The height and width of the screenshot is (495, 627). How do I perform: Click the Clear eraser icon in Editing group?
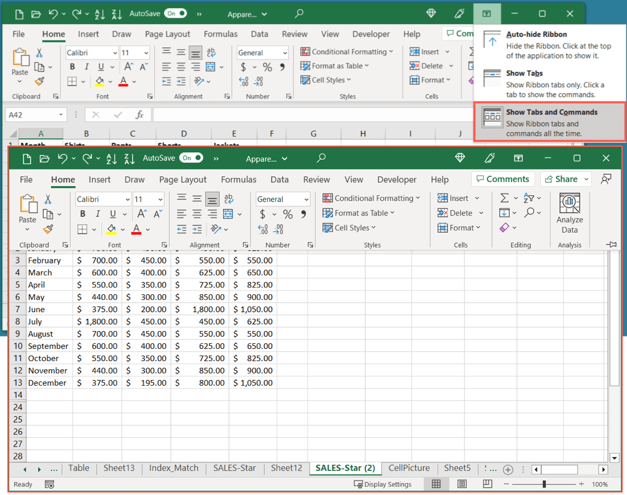click(x=504, y=228)
